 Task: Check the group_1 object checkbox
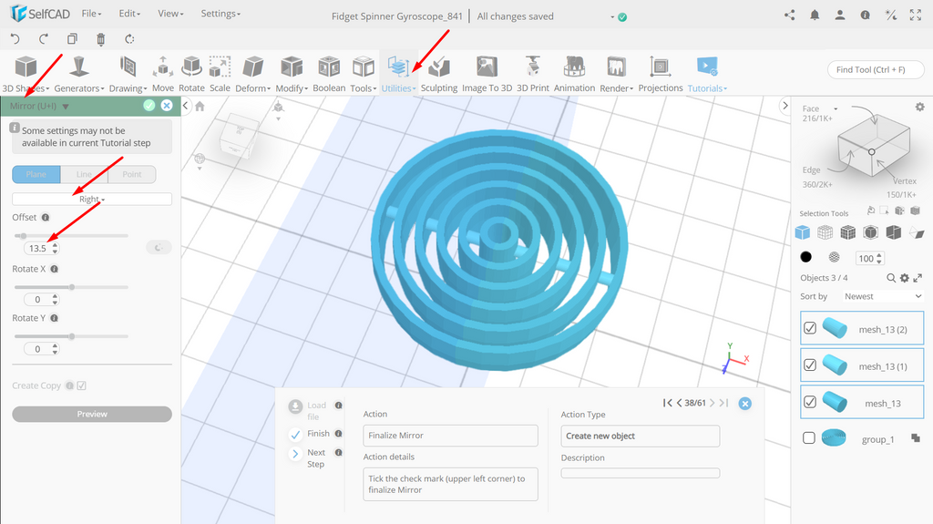(809, 438)
